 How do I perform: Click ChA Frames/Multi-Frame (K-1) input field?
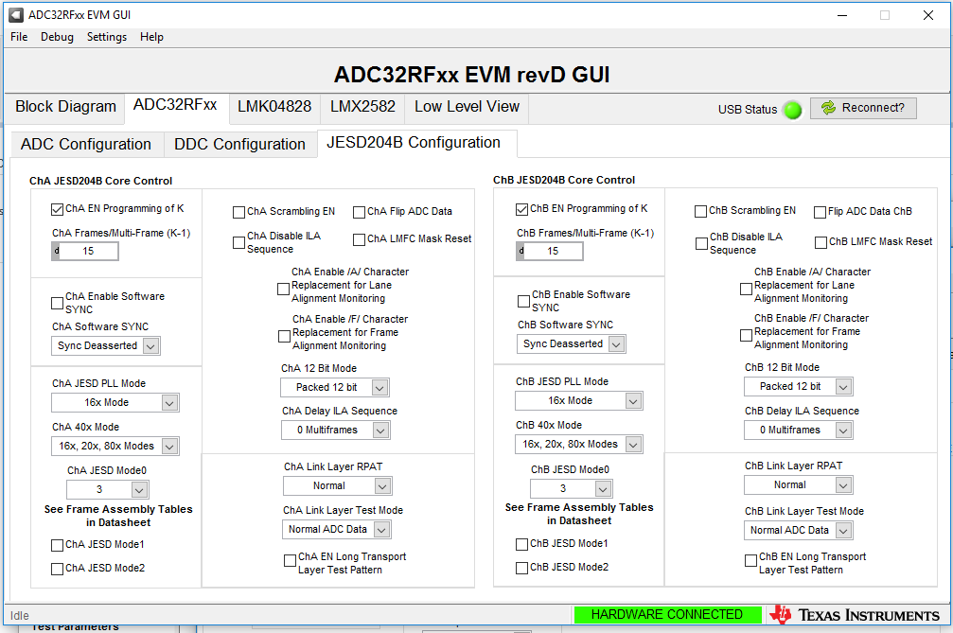[x=89, y=251]
